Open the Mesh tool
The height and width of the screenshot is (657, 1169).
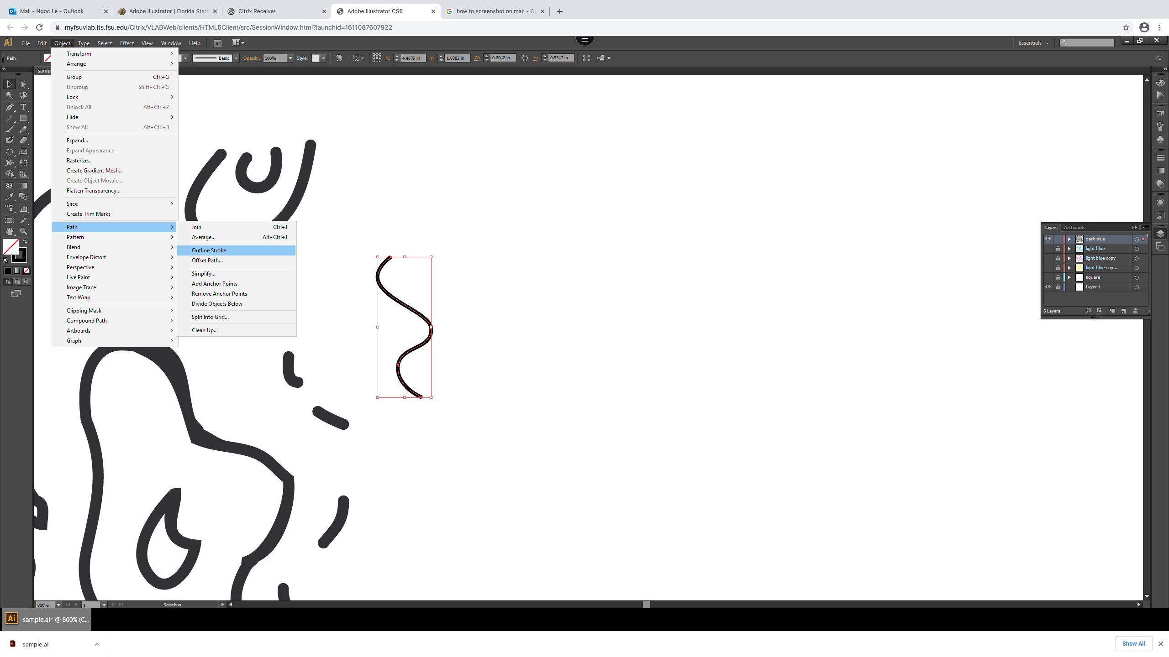9,185
